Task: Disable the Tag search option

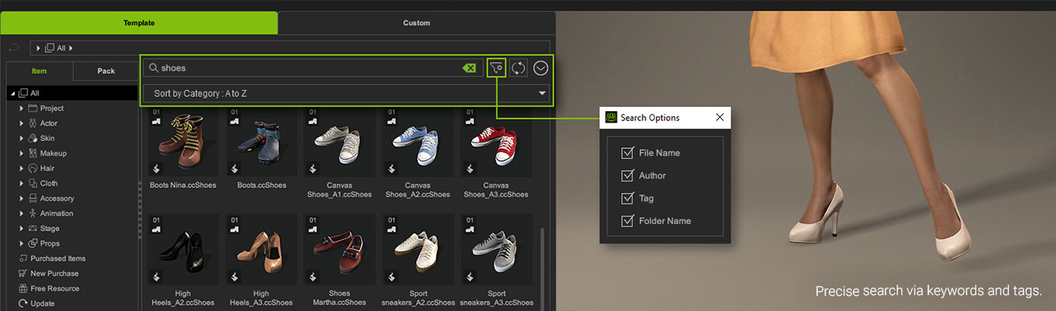Action: pyautogui.click(x=627, y=198)
